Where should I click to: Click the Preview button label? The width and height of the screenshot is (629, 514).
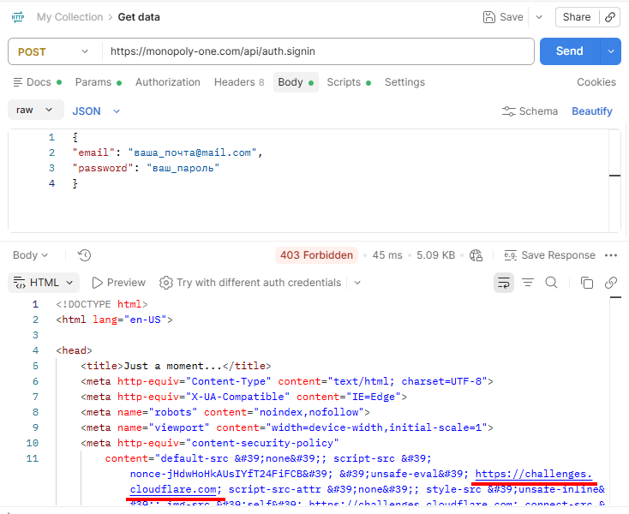click(x=126, y=283)
